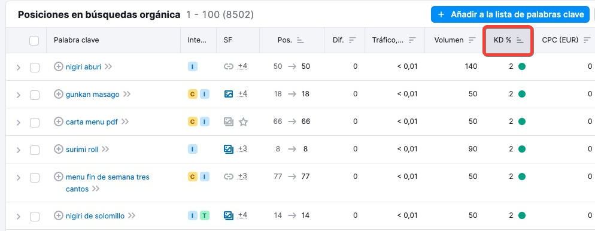This screenshot has height=231, width=595.
Task: Click the star icon in carta menu pdf row
Action: 243,121
